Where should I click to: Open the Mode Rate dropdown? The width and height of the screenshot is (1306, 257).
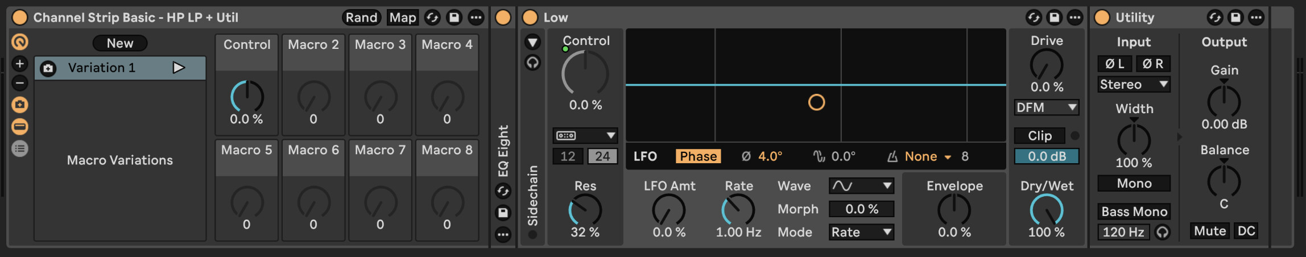861,232
